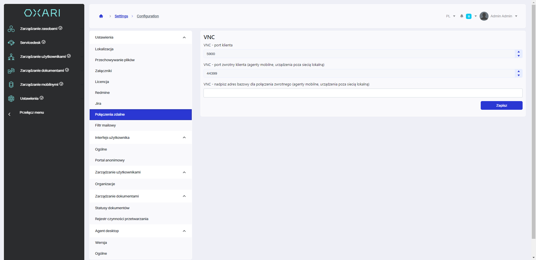Collapse the Agent desktop section
The image size is (536, 260).
(184, 231)
